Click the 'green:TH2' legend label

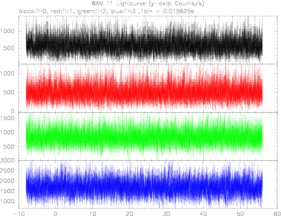point(93,11)
